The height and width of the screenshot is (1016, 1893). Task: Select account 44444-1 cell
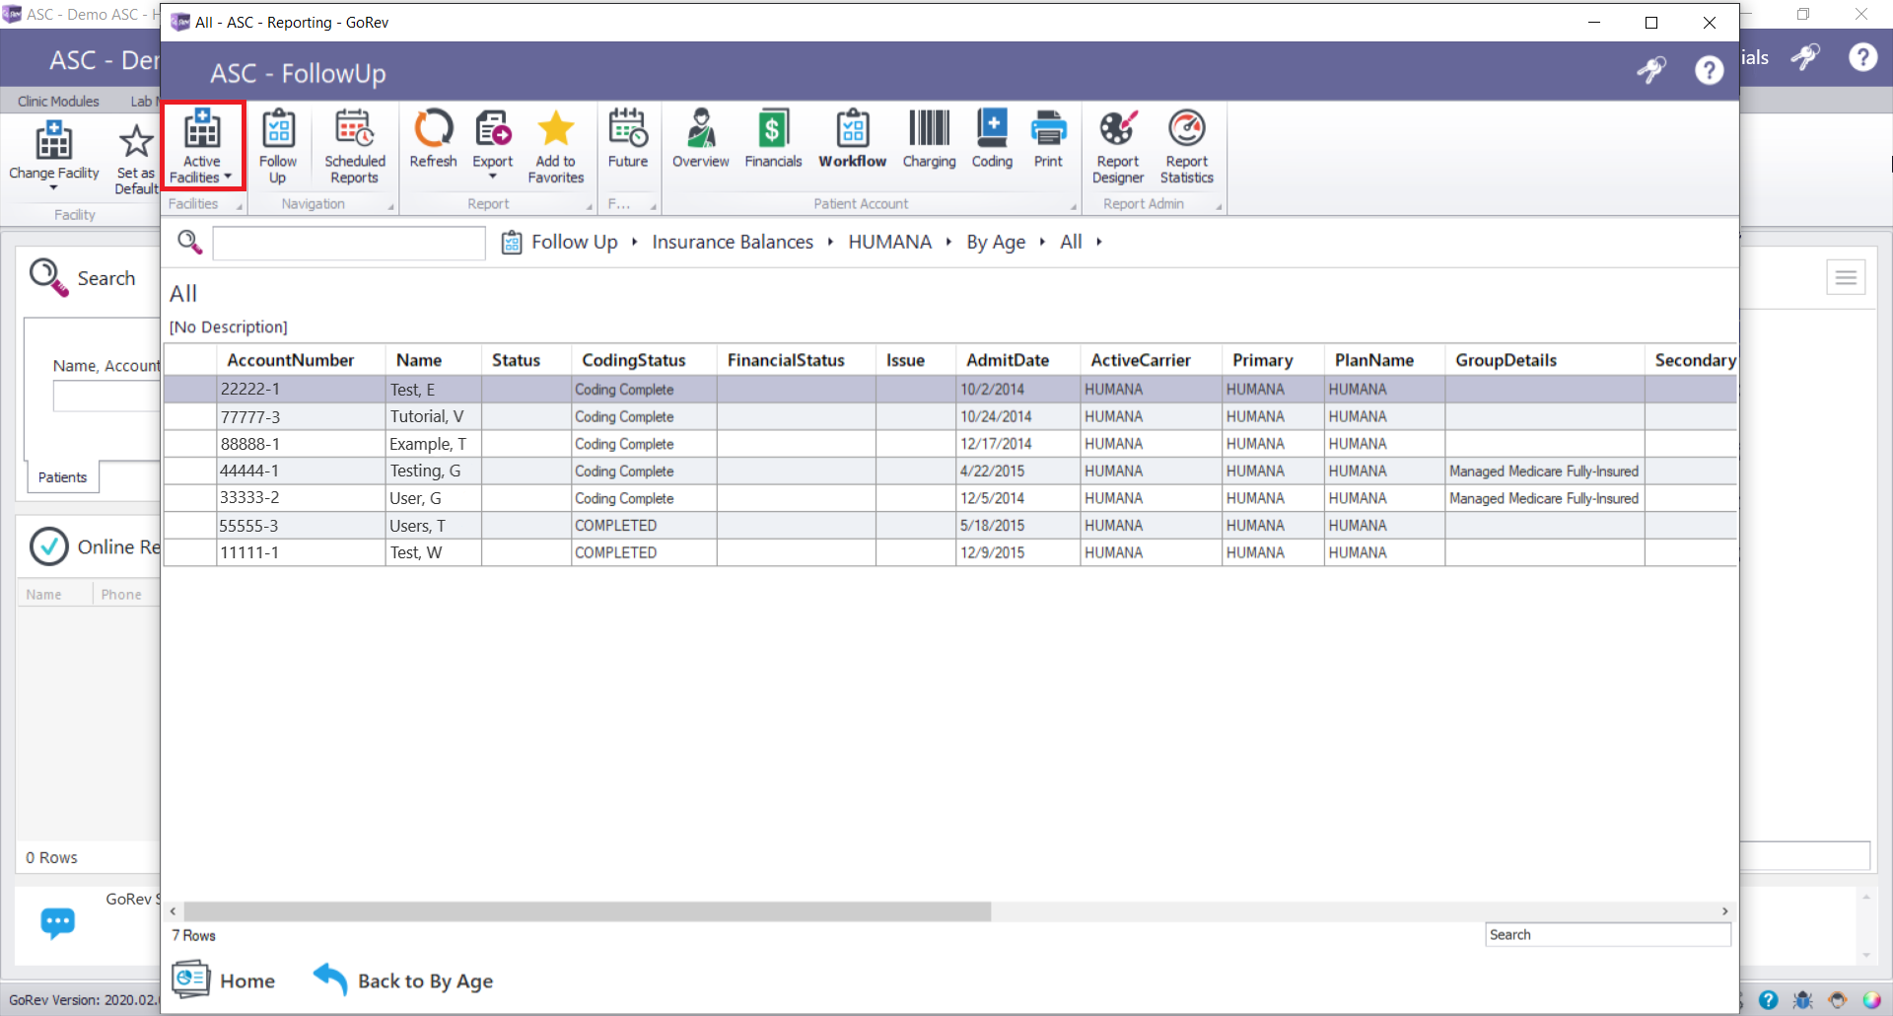tap(301, 472)
